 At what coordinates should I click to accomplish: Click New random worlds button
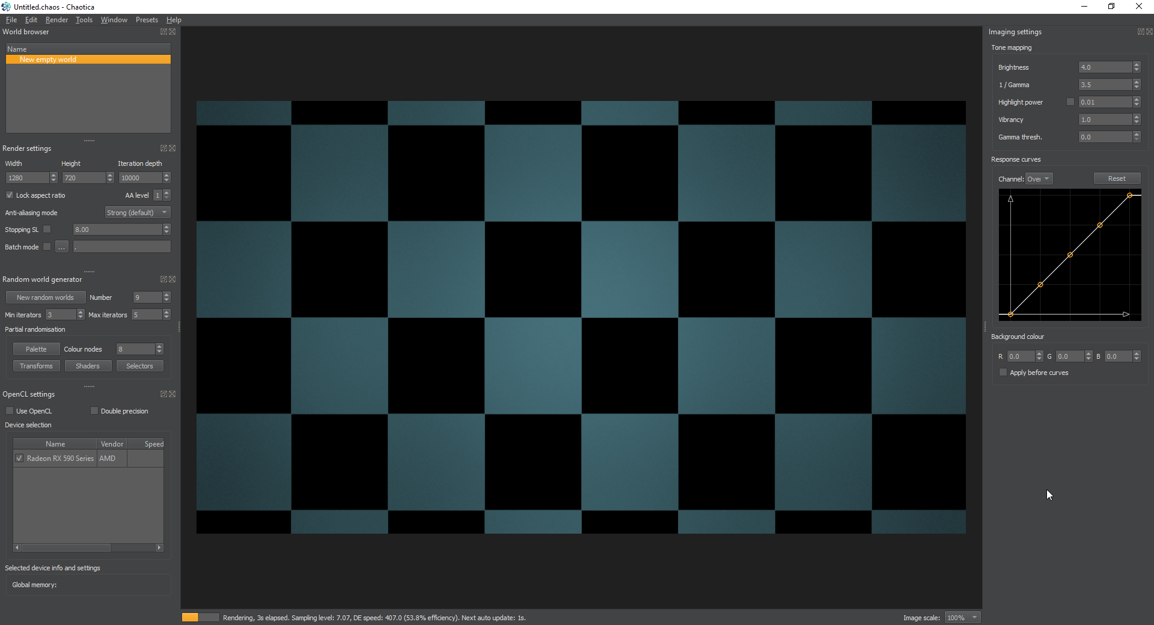click(45, 297)
